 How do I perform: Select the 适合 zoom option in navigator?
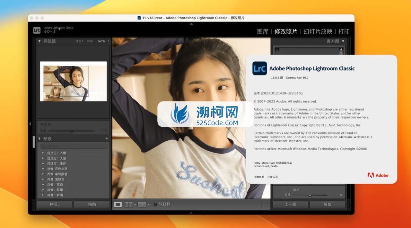[x=79, y=41]
